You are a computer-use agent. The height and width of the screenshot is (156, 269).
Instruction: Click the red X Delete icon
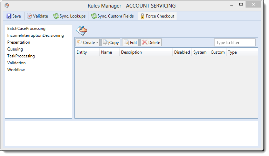pos(145,42)
